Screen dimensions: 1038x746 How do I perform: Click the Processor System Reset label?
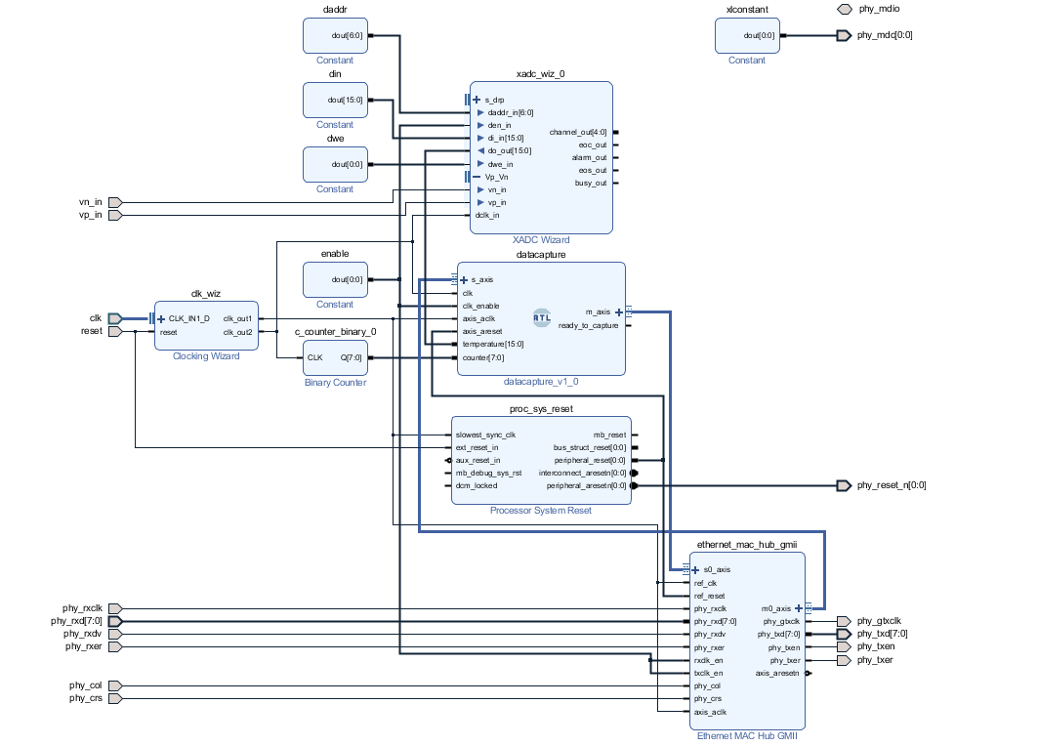541,511
